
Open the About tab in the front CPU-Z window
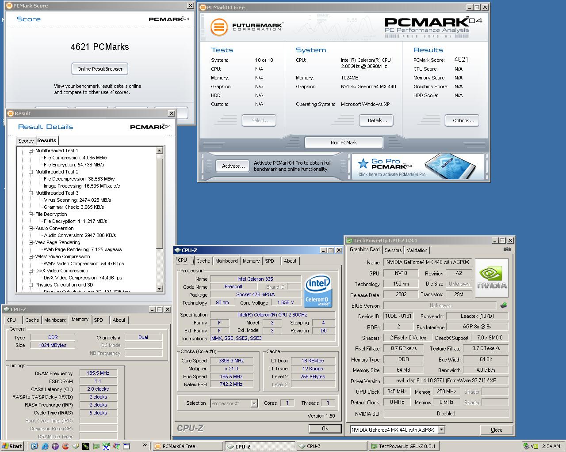coord(290,261)
